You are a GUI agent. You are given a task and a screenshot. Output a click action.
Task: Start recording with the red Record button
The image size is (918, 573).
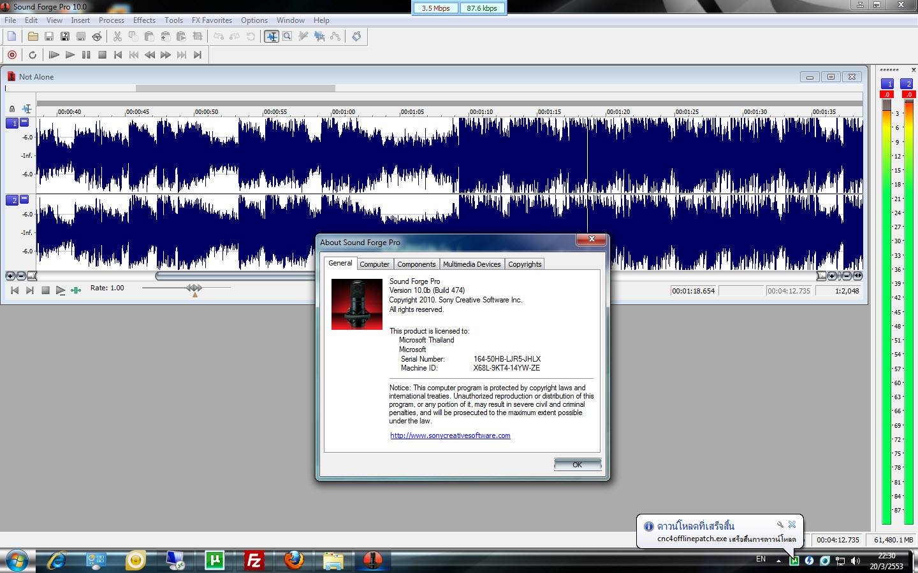[12, 55]
